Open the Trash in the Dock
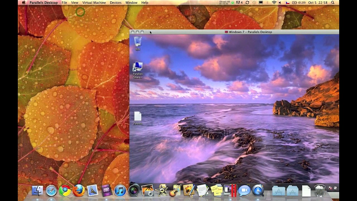Image resolution: width=357 pixels, height=201 pixels. [x=320, y=191]
